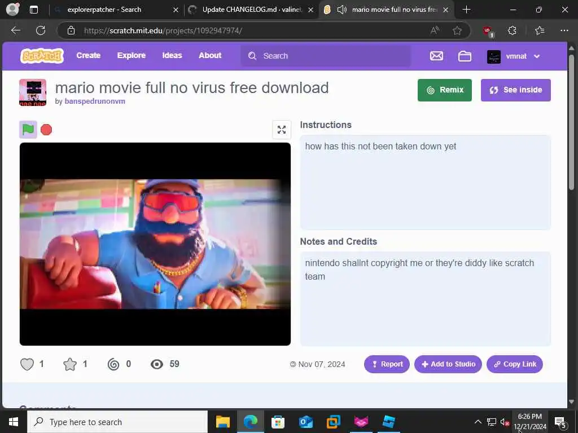The image size is (578, 433).
Task: Report this project
Action: [387, 364]
